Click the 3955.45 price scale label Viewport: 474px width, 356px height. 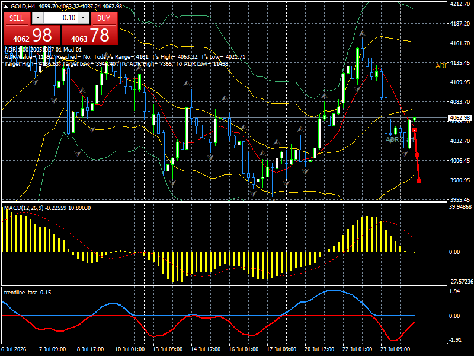coord(460,199)
